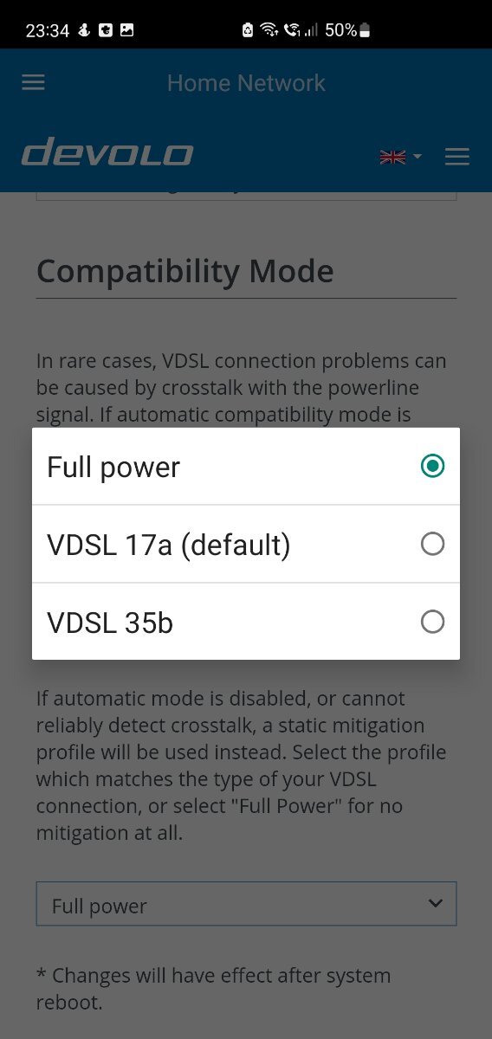
Task: Tap the Wi-Fi status bar icon
Action: click(x=269, y=30)
